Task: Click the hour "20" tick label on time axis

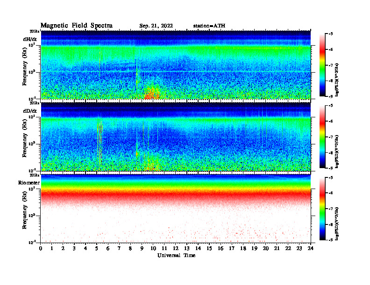Action: pyautogui.click(x=266, y=249)
